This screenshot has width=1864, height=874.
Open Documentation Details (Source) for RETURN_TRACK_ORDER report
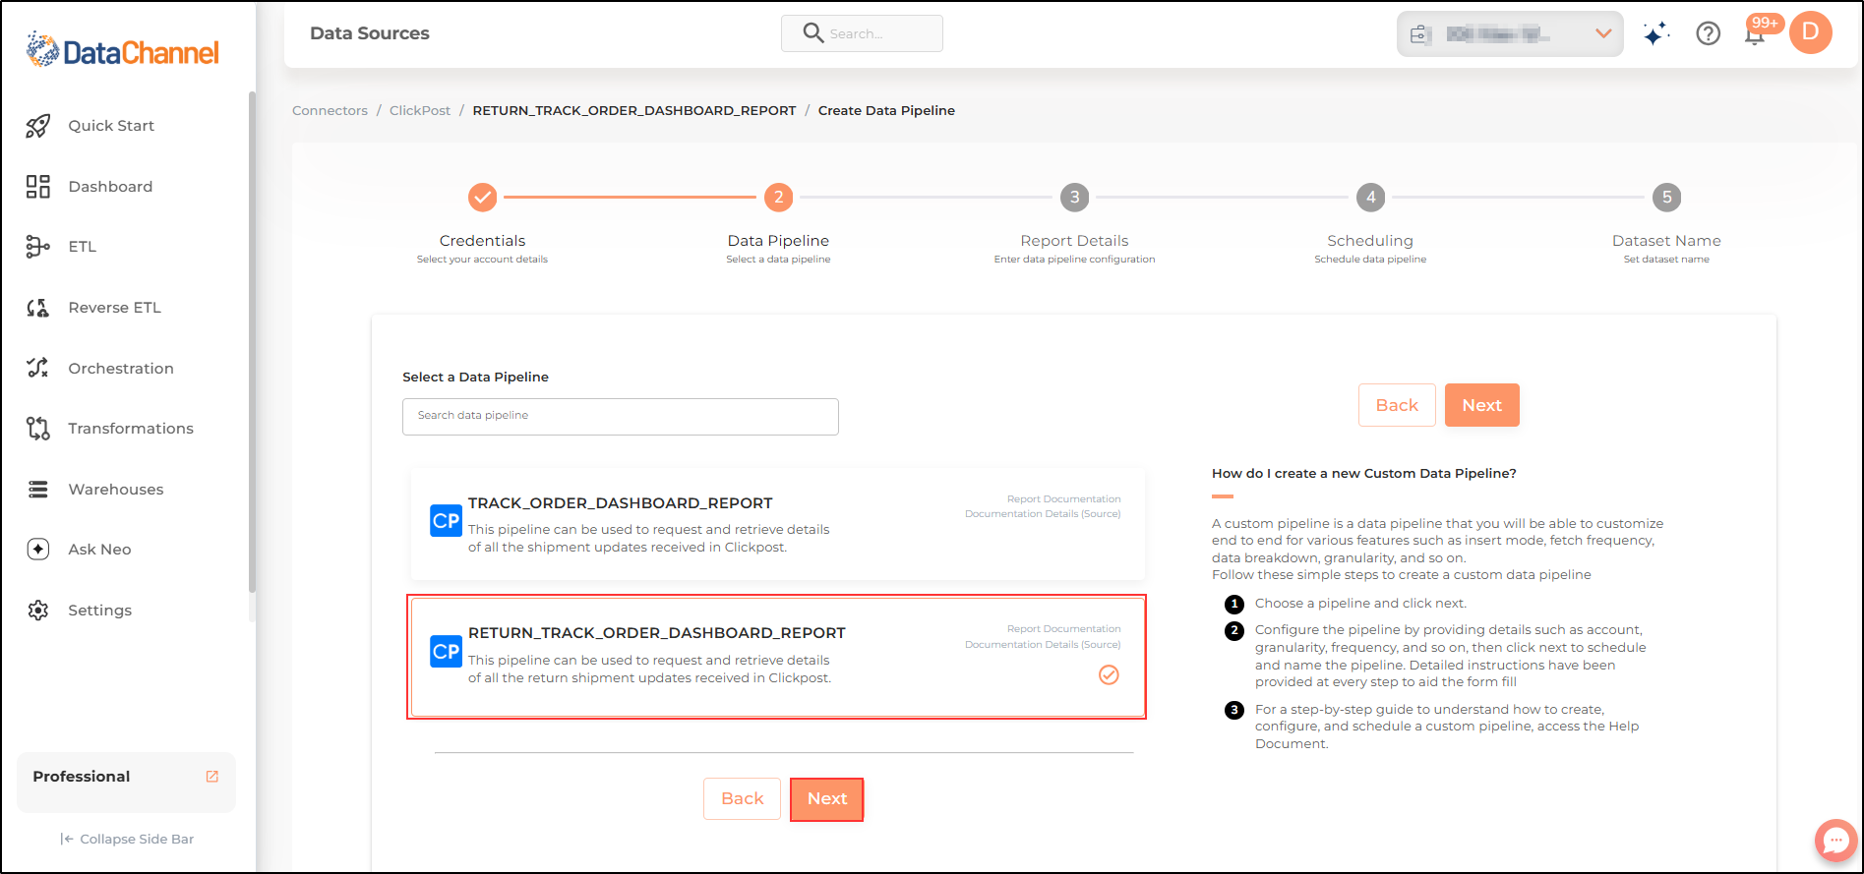(1043, 645)
